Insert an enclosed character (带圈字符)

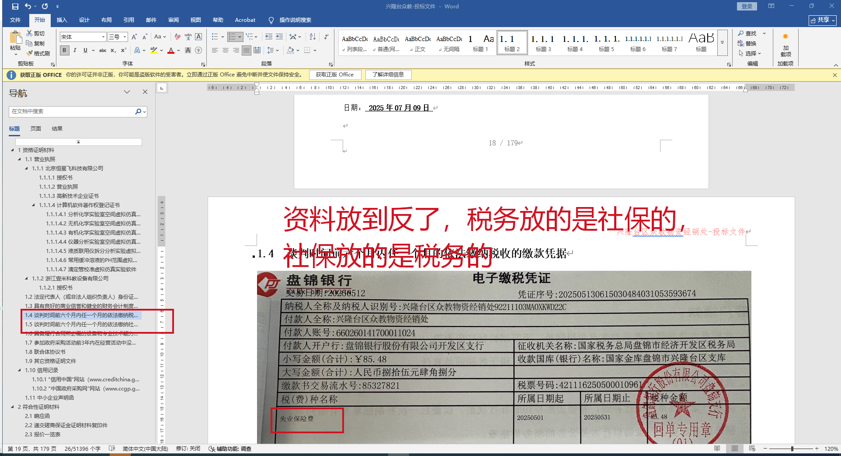[x=198, y=50]
